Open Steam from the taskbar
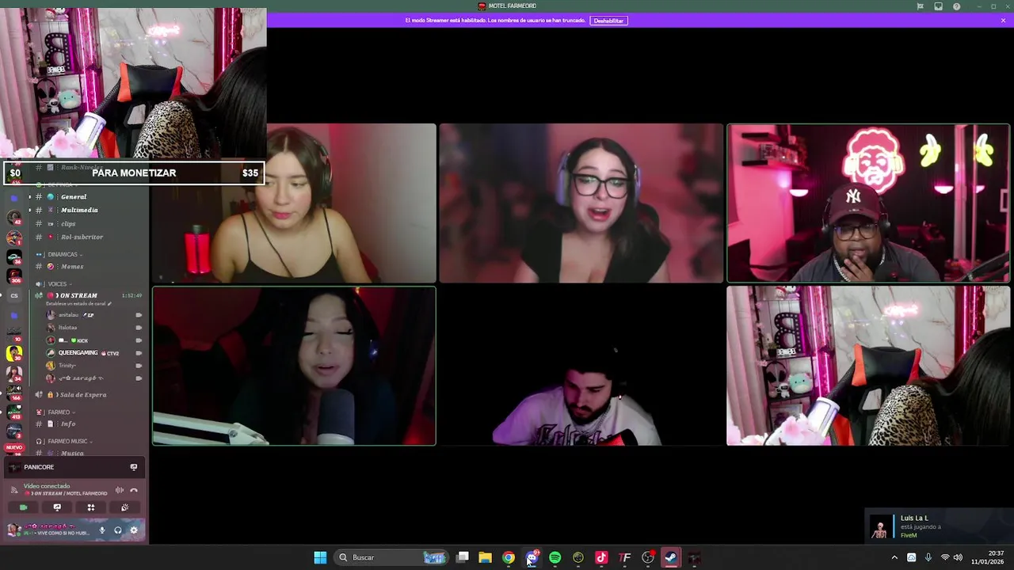 [x=671, y=557]
